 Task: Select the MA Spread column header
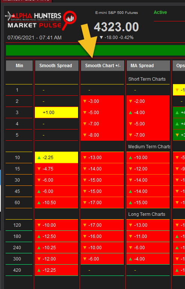click(148, 66)
